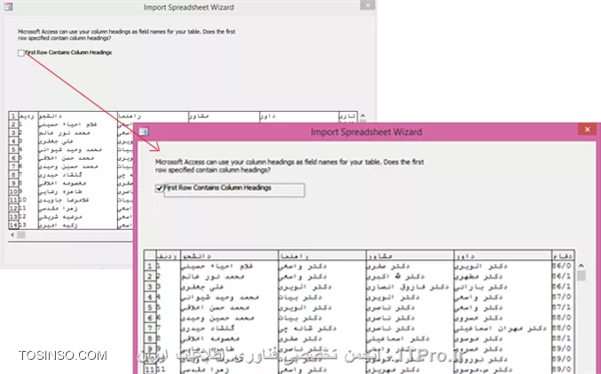The width and height of the screenshot is (601, 374).
Task: Select row number 8 header in front preview grid
Action: click(x=150, y=338)
